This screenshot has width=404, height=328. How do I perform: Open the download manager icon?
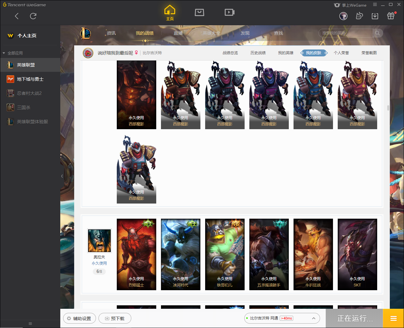[375, 16]
